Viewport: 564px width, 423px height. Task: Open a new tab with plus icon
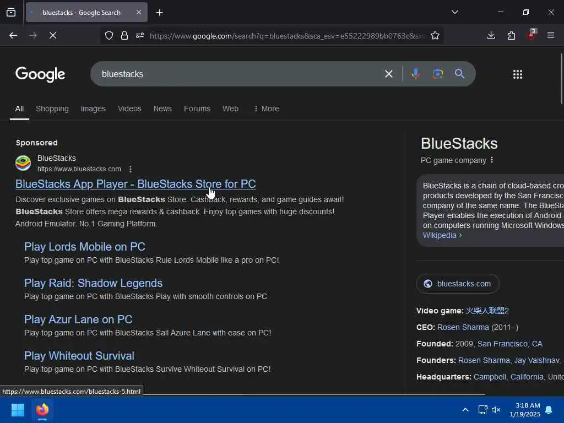[159, 13]
